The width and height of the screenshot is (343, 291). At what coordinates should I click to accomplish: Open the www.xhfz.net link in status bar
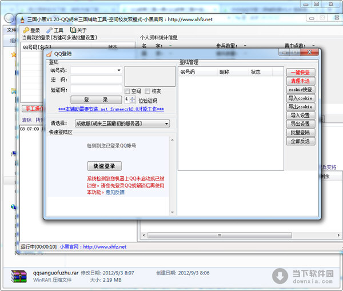point(105,246)
